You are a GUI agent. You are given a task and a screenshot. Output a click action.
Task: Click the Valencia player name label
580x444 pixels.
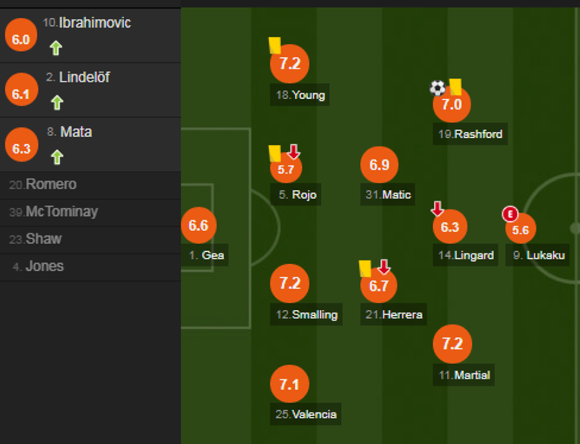pos(307,414)
